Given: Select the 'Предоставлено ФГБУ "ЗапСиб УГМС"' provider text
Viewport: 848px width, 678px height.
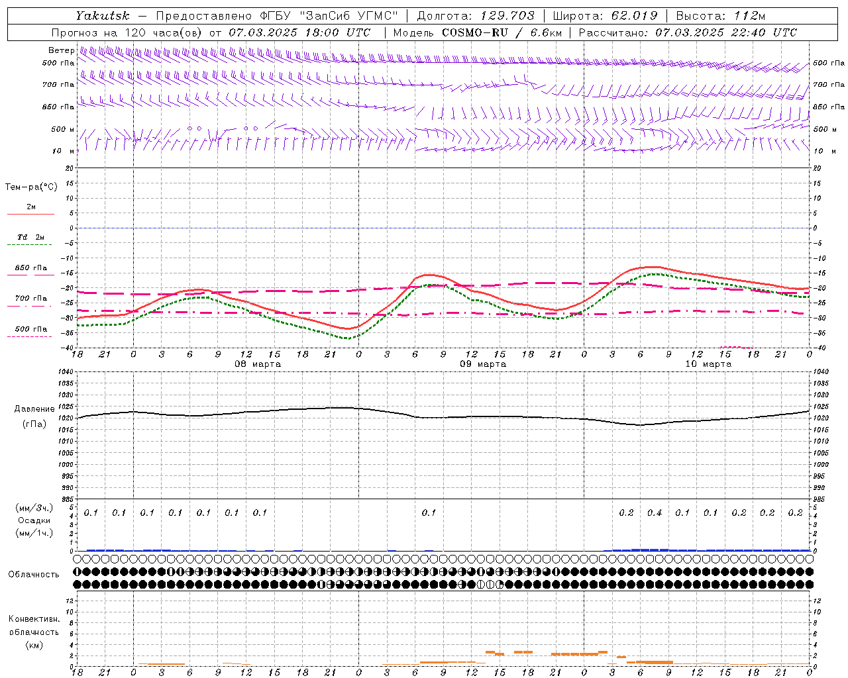Looking at the screenshot, I should coord(276,16).
